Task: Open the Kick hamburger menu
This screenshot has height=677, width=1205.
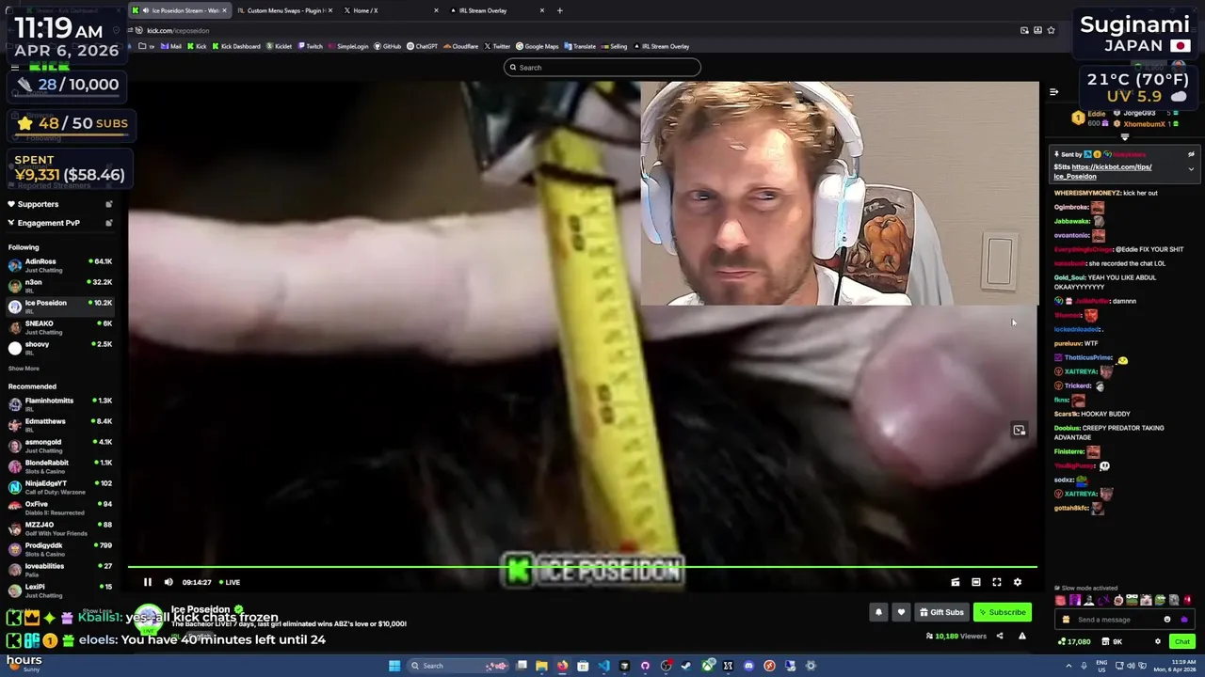Action: click(15, 67)
